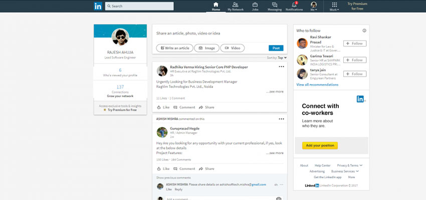Open My Network
The width and height of the screenshot is (426, 200).
pyautogui.click(x=236, y=6)
